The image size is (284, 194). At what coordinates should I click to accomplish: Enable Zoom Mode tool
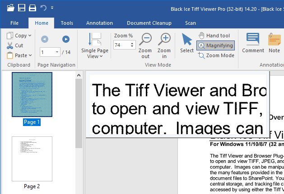(x=216, y=55)
